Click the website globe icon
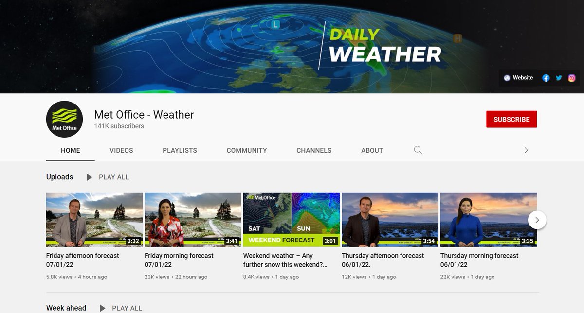The image size is (584, 313). [506, 77]
